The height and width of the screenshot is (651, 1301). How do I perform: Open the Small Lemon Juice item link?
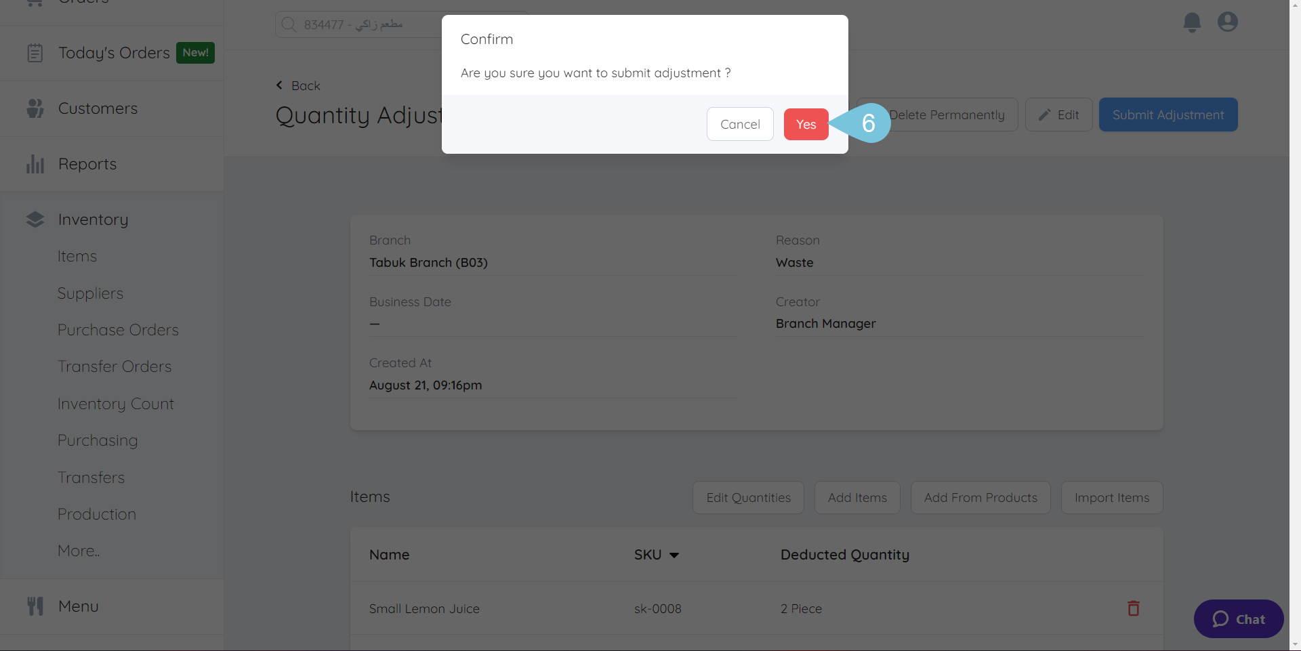click(x=424, y=609)
